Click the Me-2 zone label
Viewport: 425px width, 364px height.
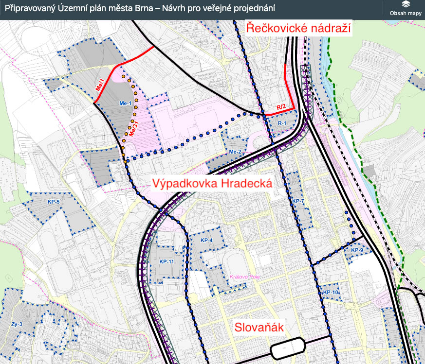235,152
